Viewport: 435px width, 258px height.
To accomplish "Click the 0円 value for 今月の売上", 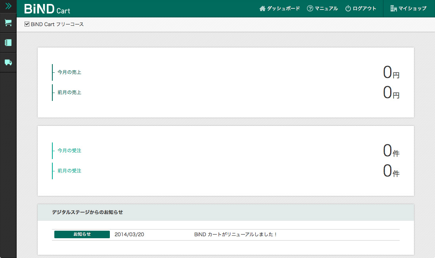I will click(391, 72).
